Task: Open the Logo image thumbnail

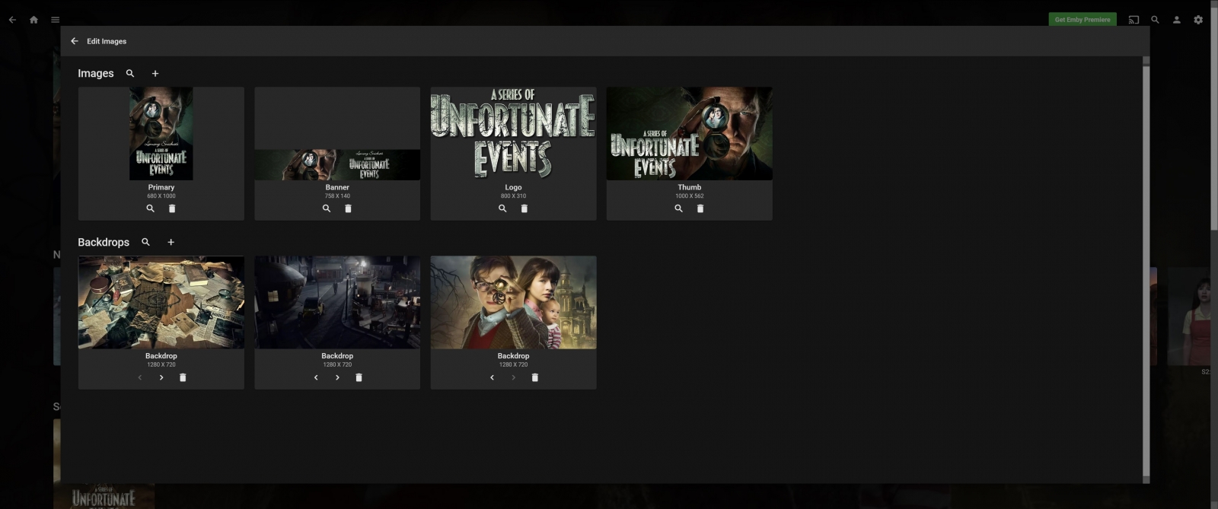Action: 513,134
